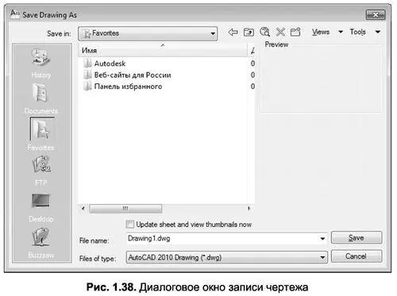Go up one folder level

tap(249, 33)
